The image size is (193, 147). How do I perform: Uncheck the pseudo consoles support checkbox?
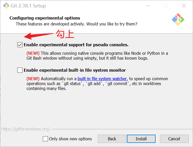coord(20,45)
